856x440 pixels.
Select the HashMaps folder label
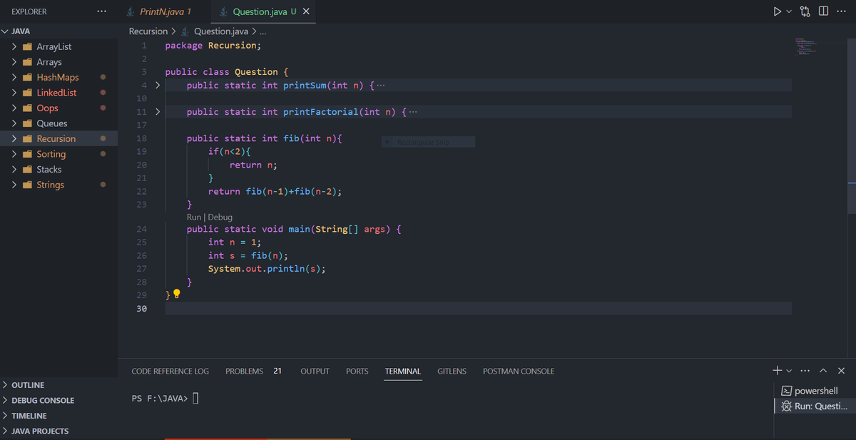[x=58, y=77]
